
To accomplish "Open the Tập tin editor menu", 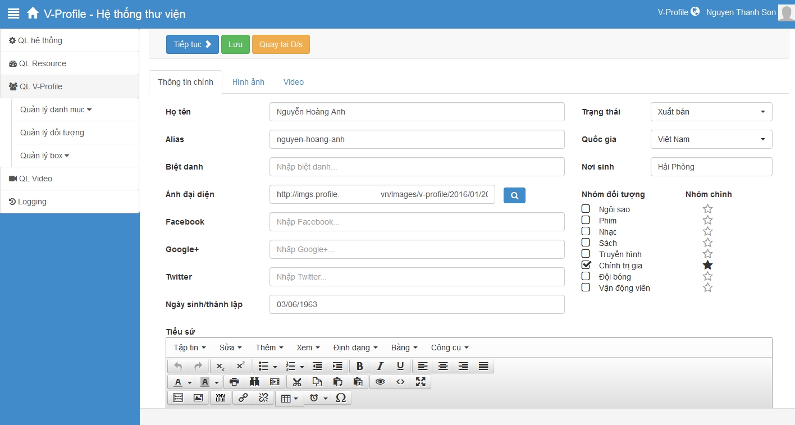I will click(190, 348).
